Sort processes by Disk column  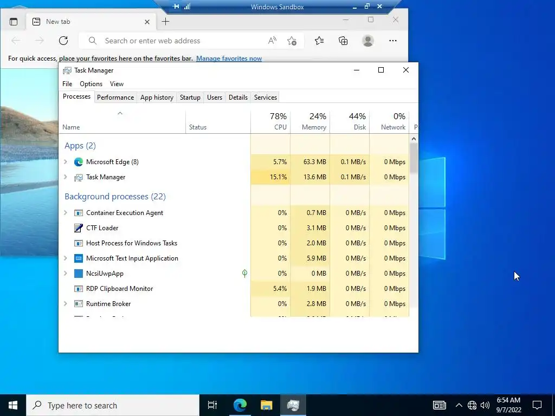(350, 122)
